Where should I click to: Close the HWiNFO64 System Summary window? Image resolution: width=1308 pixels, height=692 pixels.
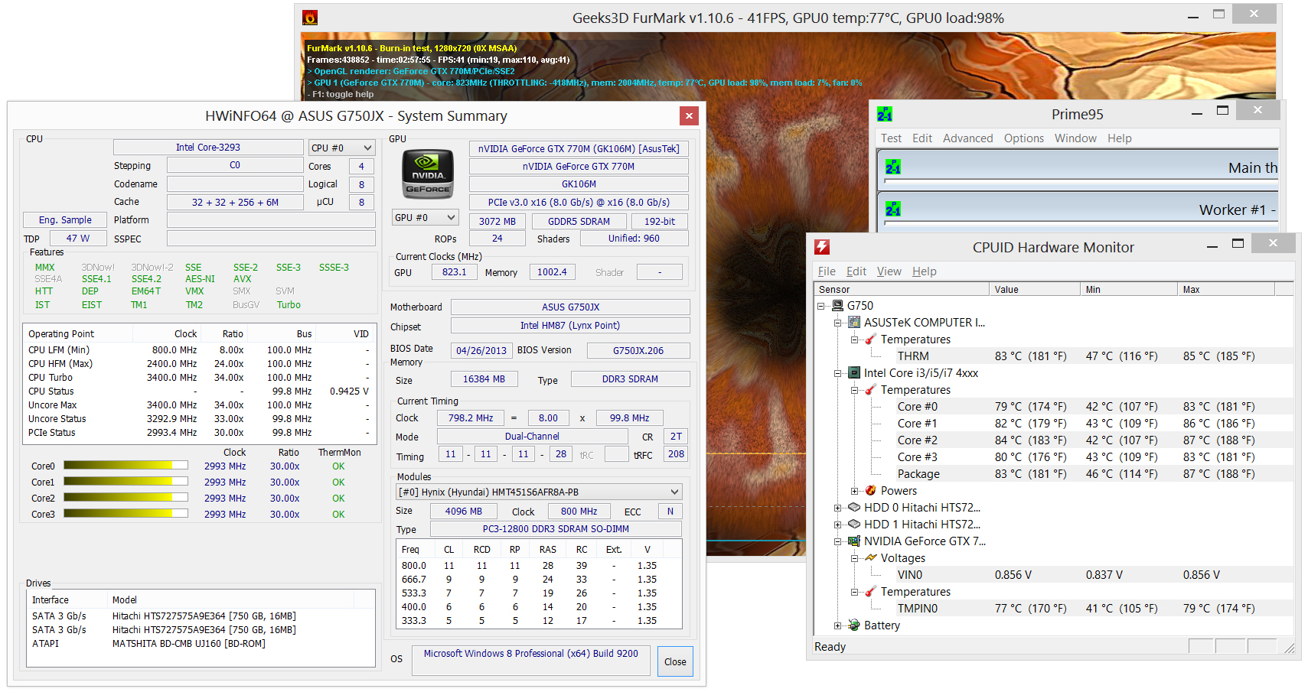[x=689, y=115]
